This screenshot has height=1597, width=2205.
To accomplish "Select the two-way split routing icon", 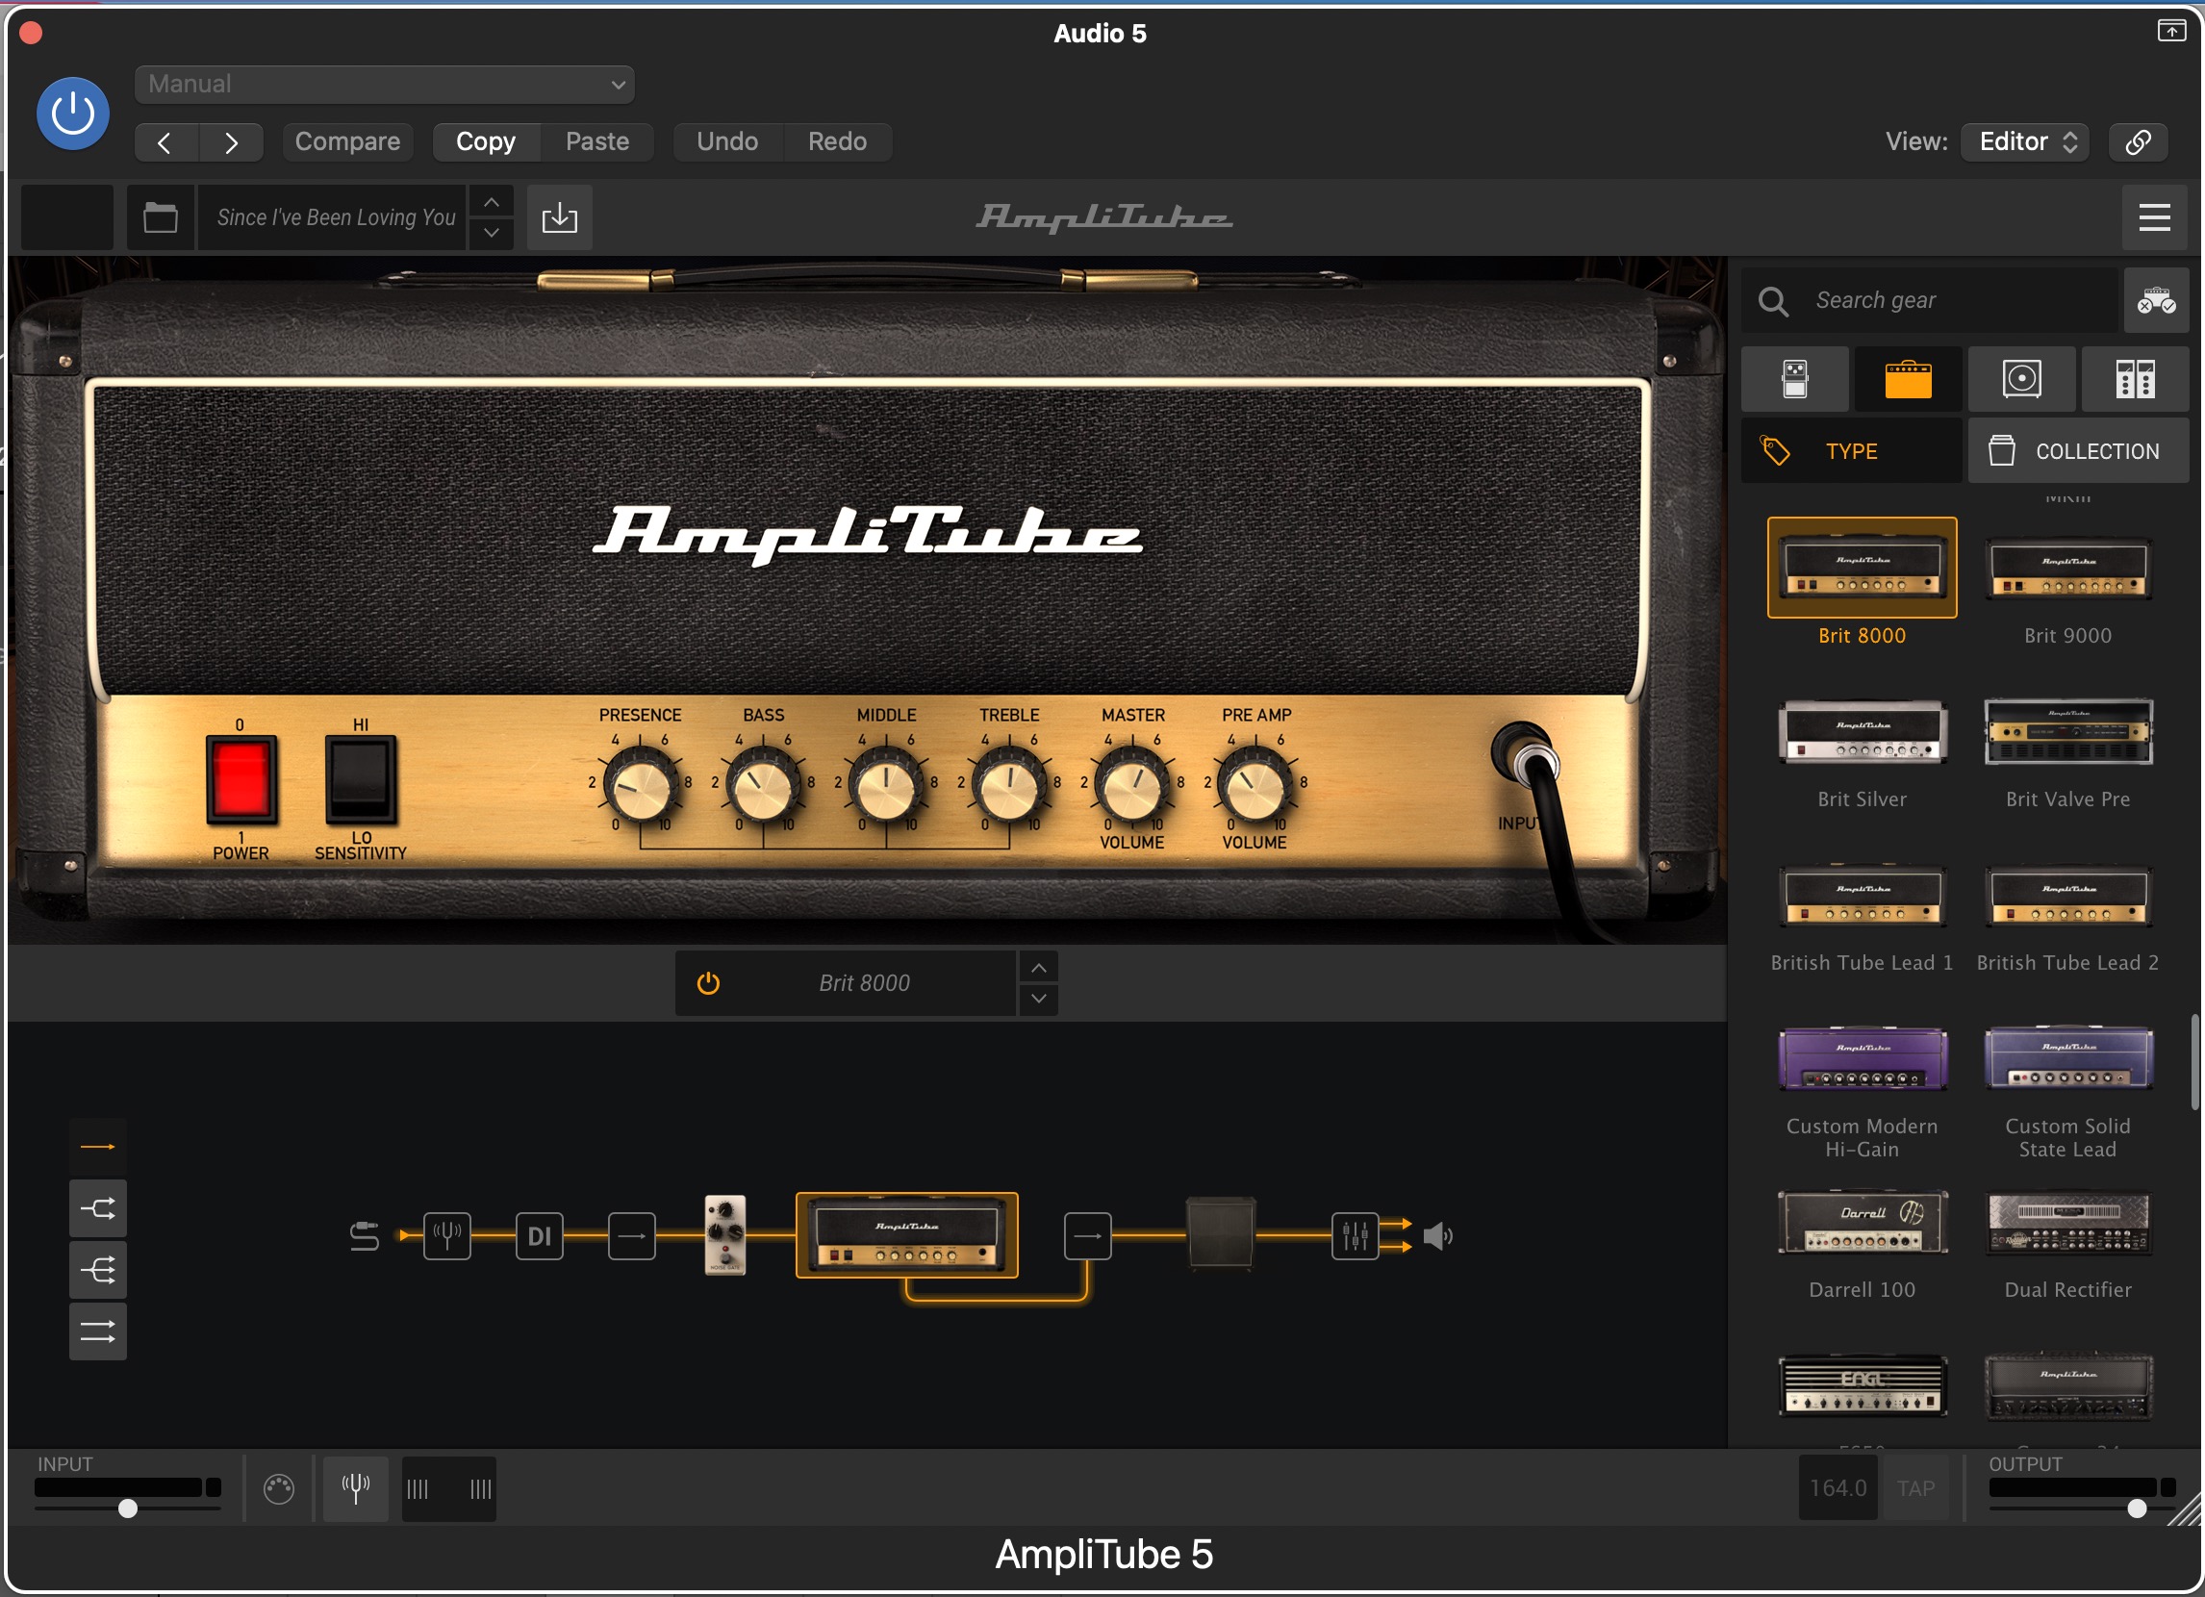I will click(x=97, y=1209).
